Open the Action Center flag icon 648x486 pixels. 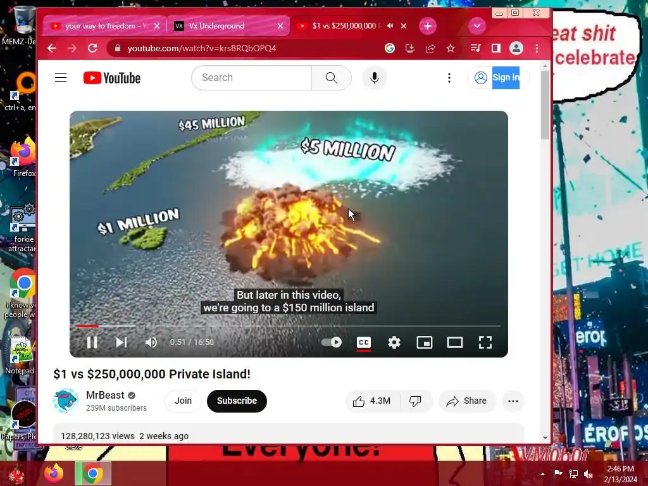point(558,474)
